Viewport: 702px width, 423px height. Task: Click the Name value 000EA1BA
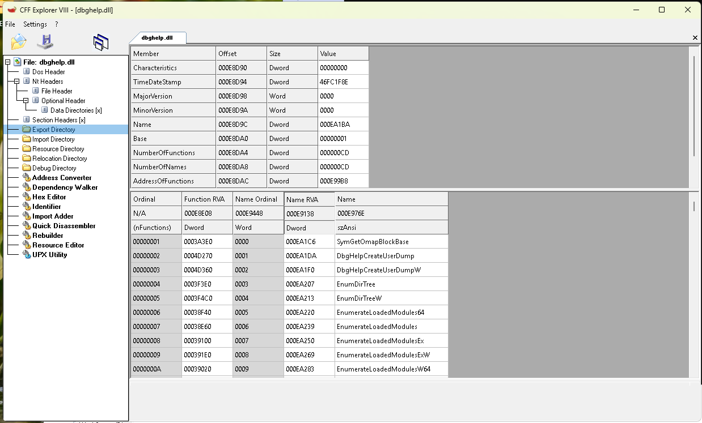click(x=344, y=124)
